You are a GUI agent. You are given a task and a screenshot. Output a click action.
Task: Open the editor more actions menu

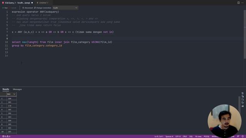[x=243, y=3]
